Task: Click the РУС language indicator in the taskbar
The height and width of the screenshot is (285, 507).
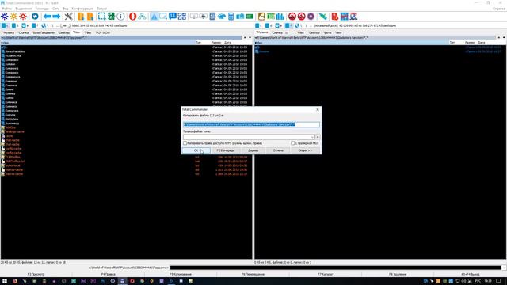Action: (x=478, y=281)
